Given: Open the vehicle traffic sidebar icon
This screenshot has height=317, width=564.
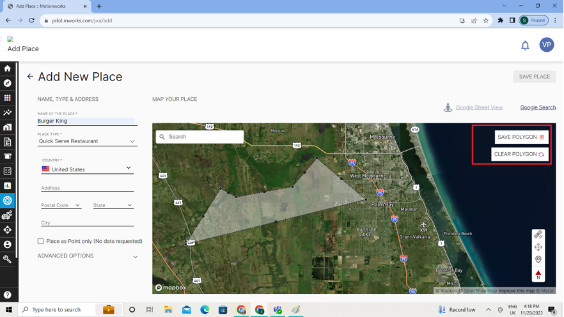Looking at the screenshot, I should (x=7, y=215).
